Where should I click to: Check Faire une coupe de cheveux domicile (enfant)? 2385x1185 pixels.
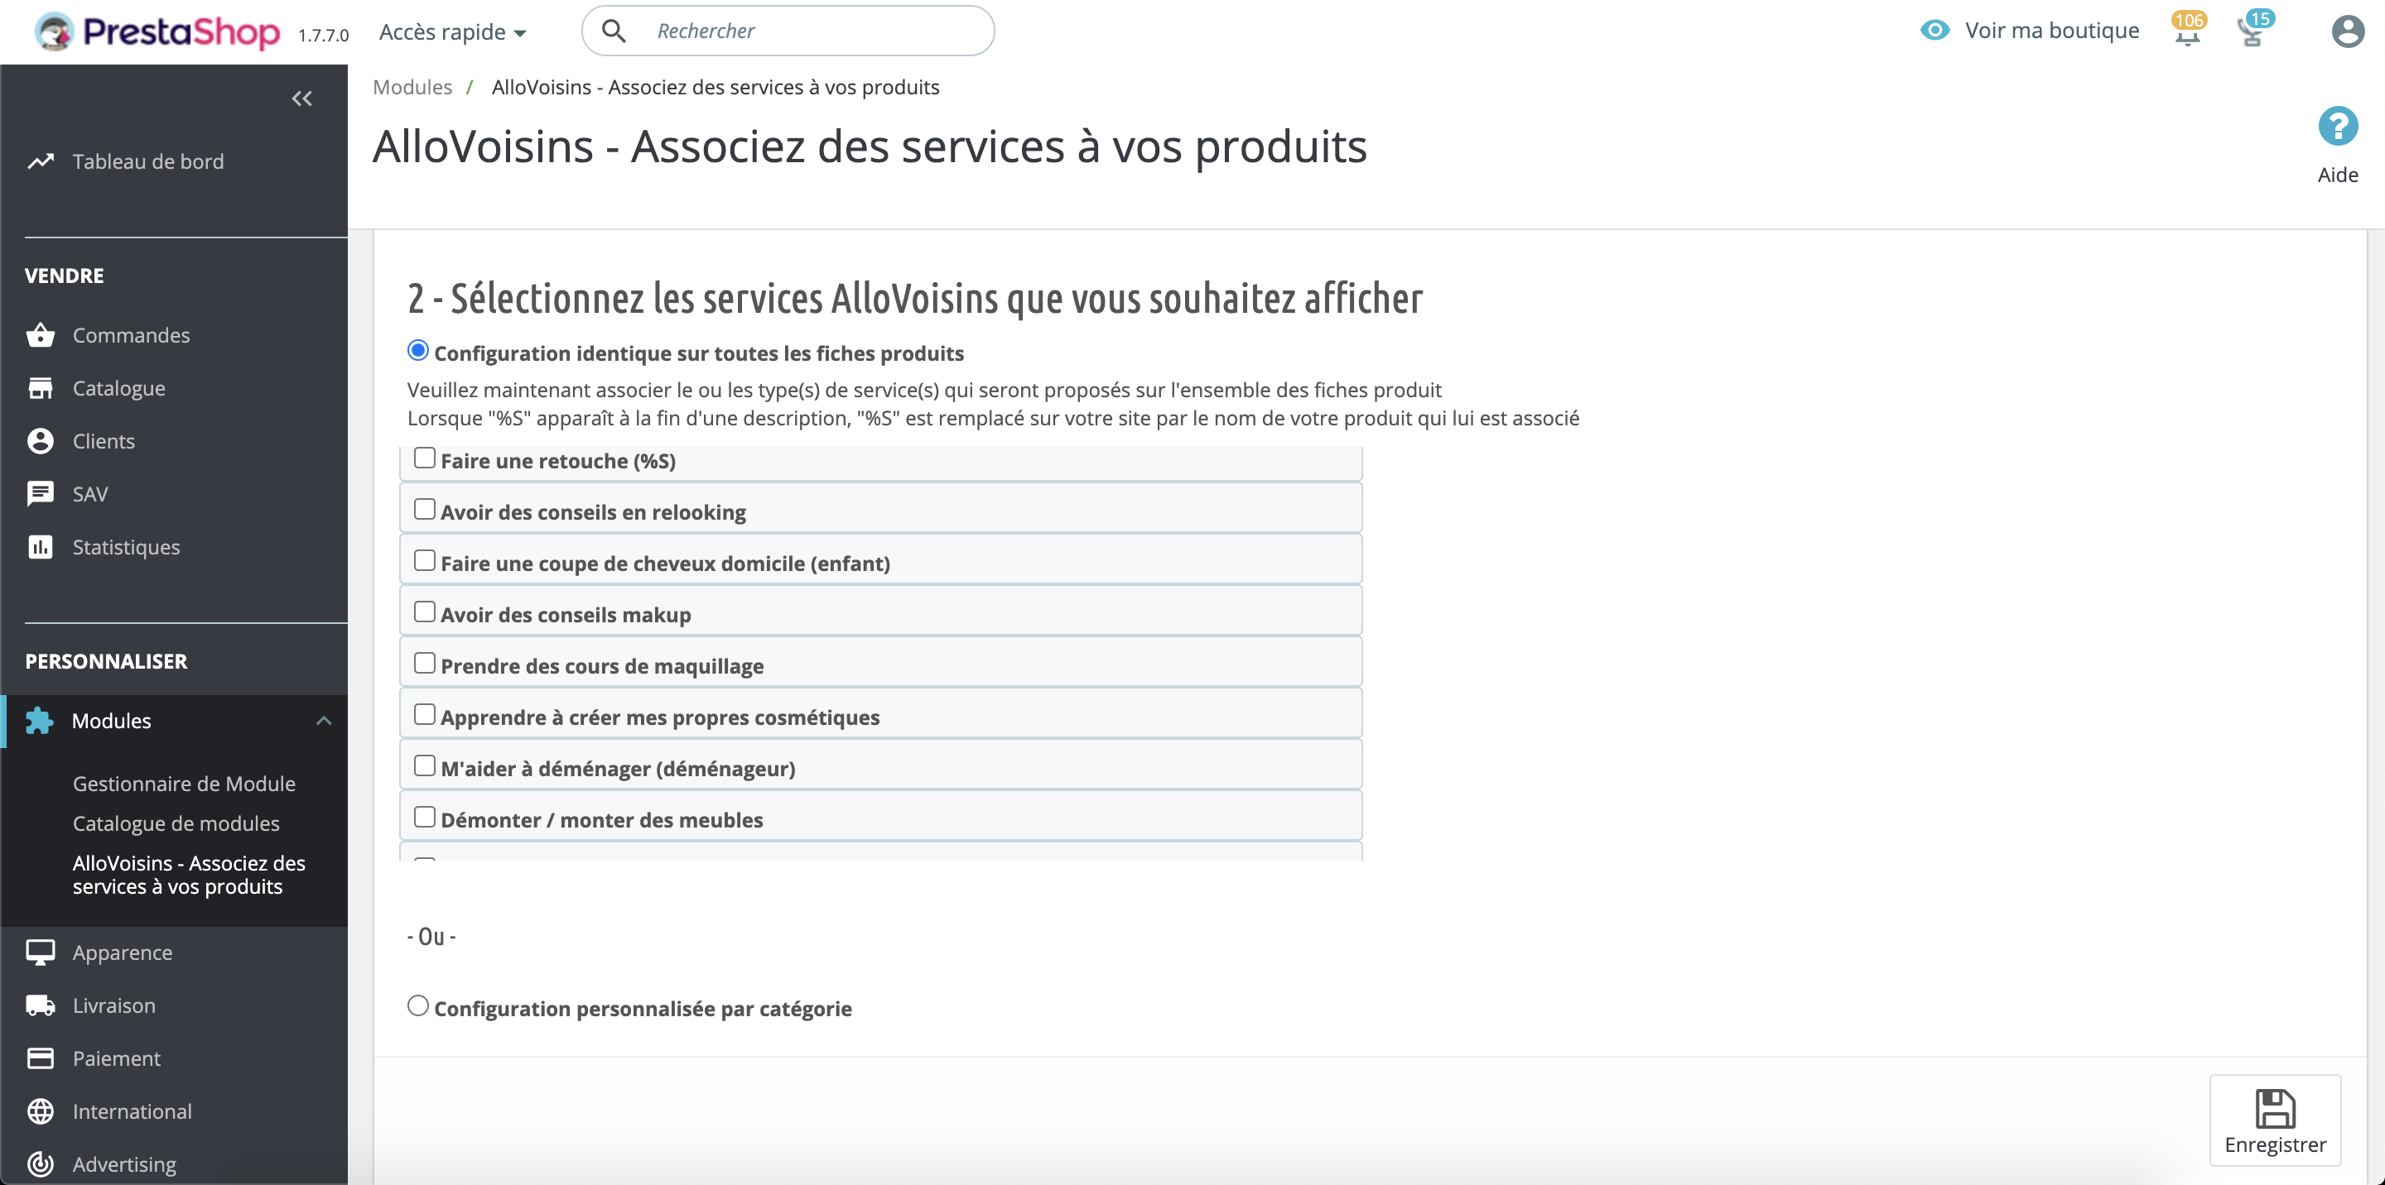coord(424,560)
